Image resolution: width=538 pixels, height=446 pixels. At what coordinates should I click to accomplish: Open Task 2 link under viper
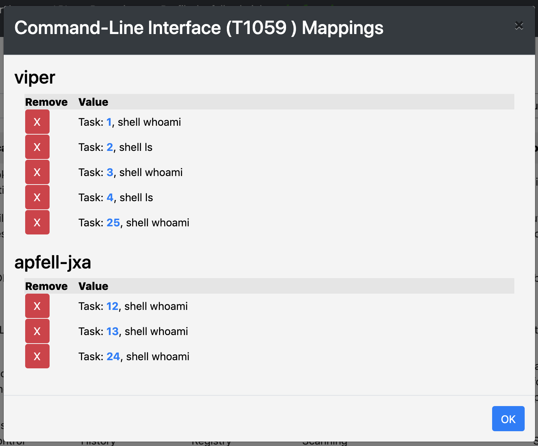pos(110,147)
